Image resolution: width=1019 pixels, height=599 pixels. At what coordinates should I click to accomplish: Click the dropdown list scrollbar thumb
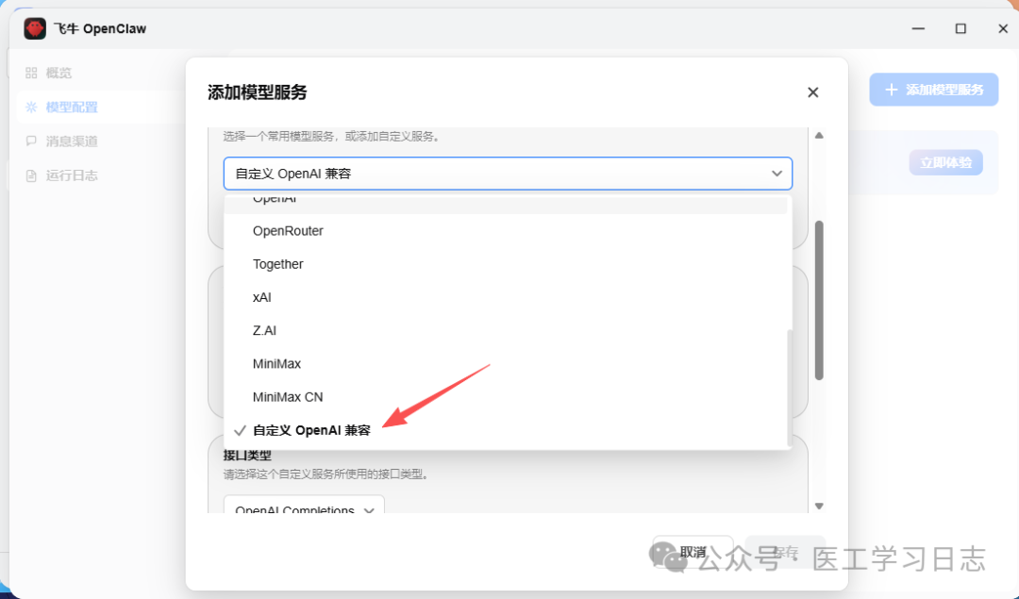tap(790, 388)
